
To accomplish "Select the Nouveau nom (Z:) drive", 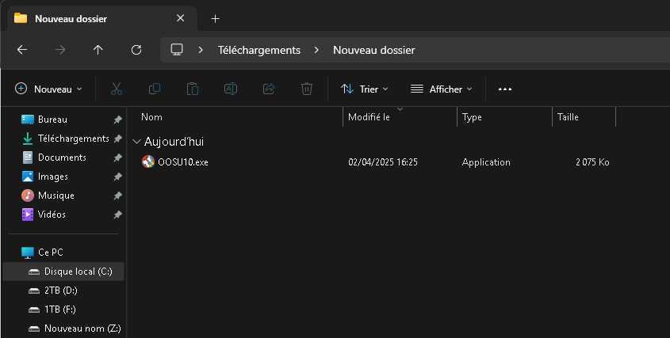I will pos(82,329).
